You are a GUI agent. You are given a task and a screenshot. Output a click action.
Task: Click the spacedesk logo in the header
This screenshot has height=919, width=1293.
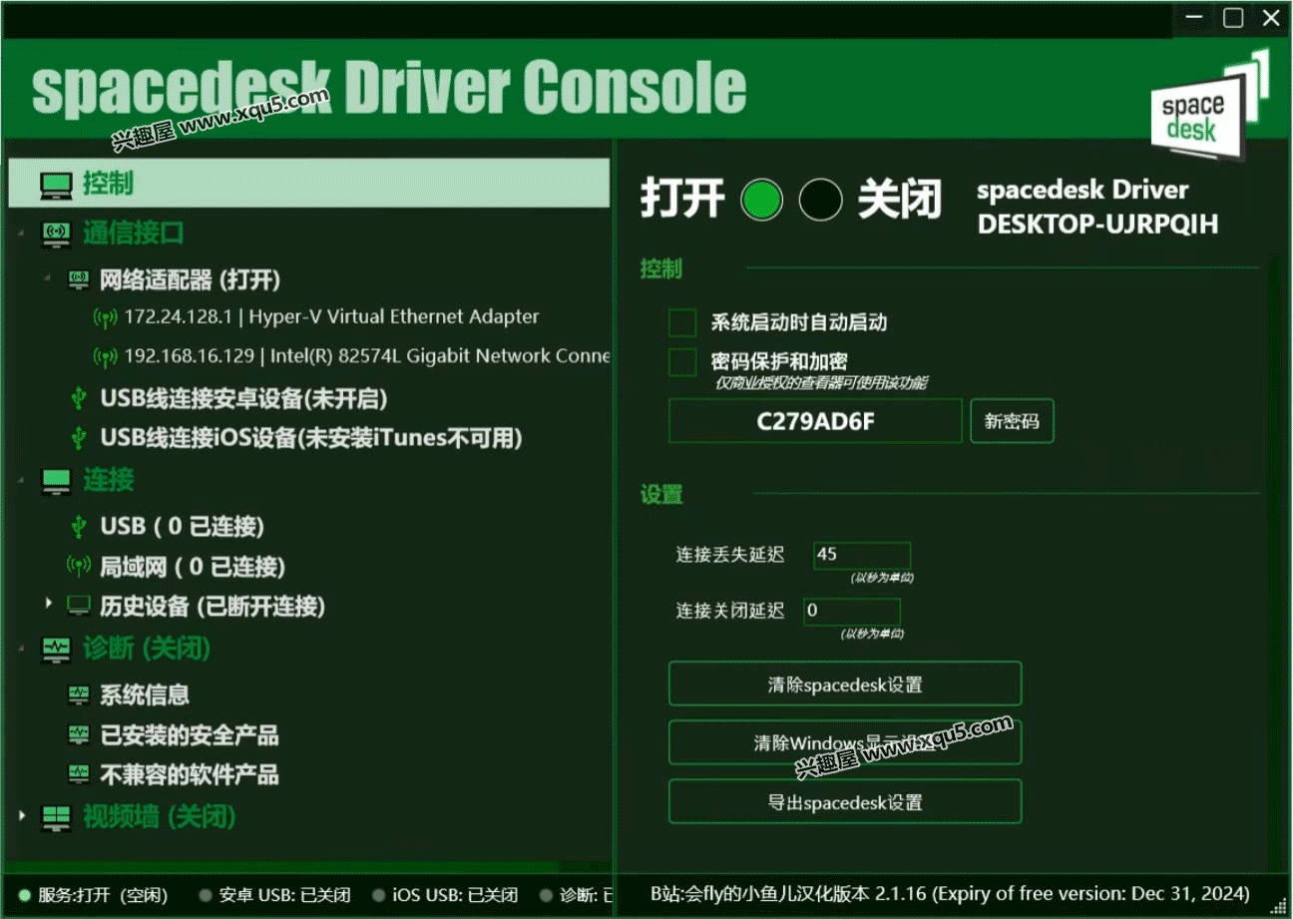coord(1208,107)
